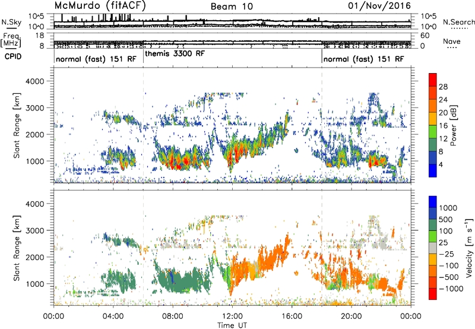Viewport: 475px width, 329px height.
Task: Click the Velocity [m s-1] colorbar title
Action: [469, 248]
